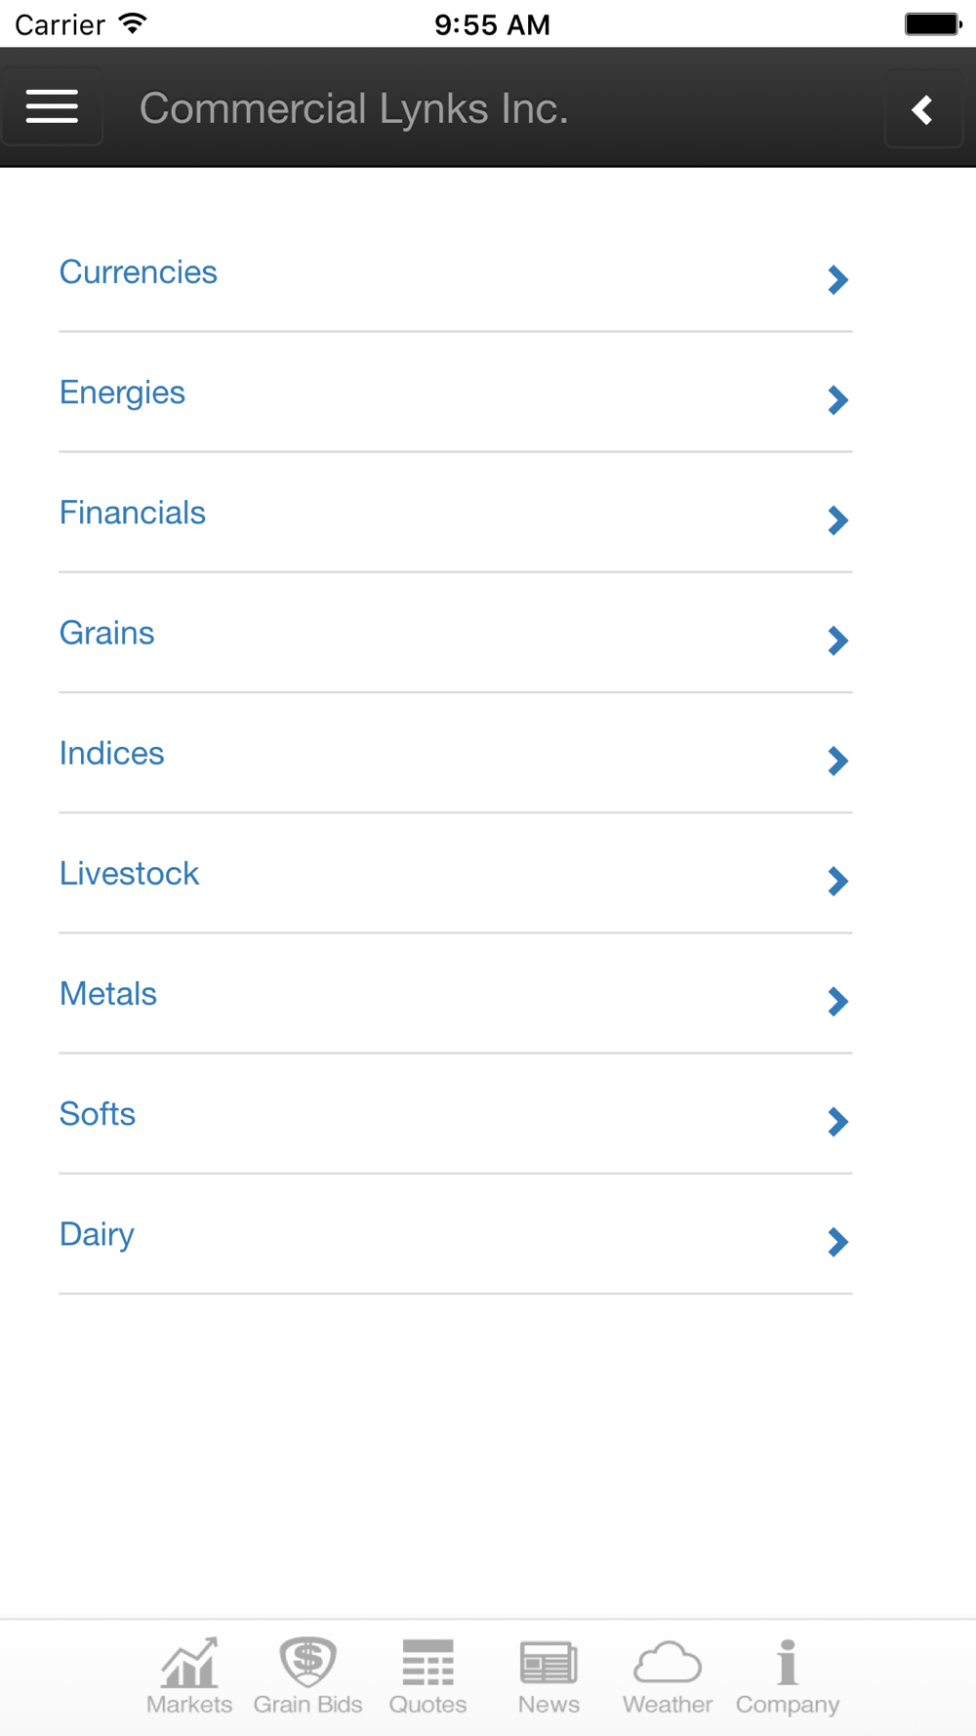Open the Livestock category
Screen dimensions: 976x1736
130,874
